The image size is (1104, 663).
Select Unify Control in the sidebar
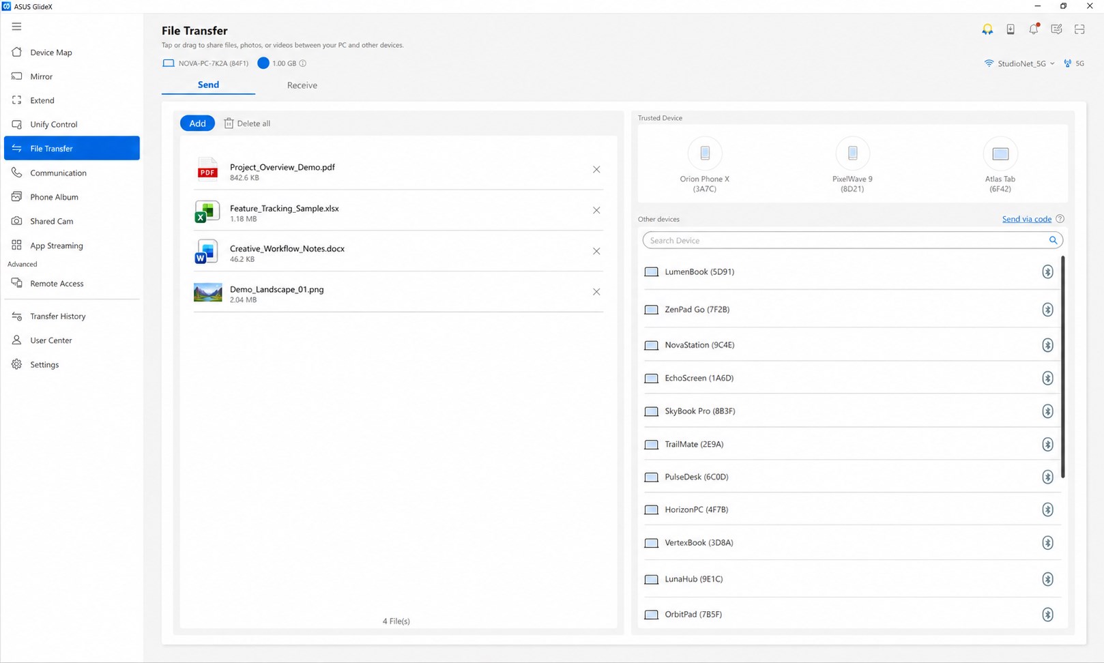pos(72,124)
